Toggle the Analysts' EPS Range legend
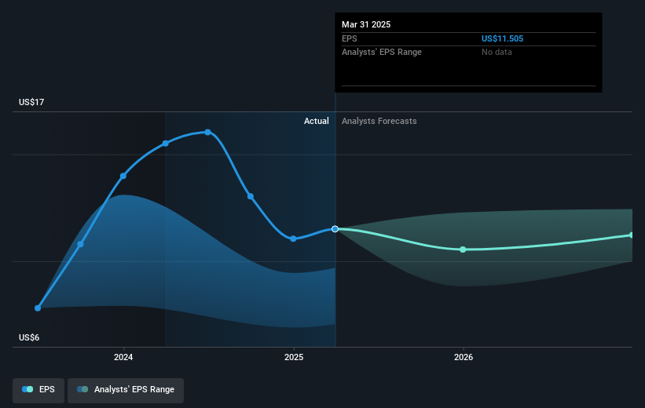Screen dimensions: 645x408 point(126,390)
